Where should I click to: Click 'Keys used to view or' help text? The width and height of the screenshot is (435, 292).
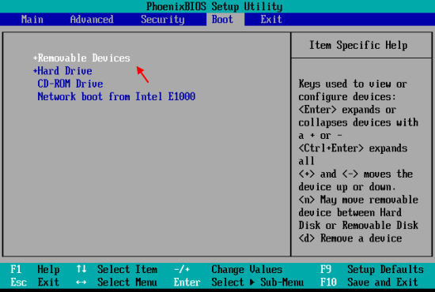coord(353,84)
